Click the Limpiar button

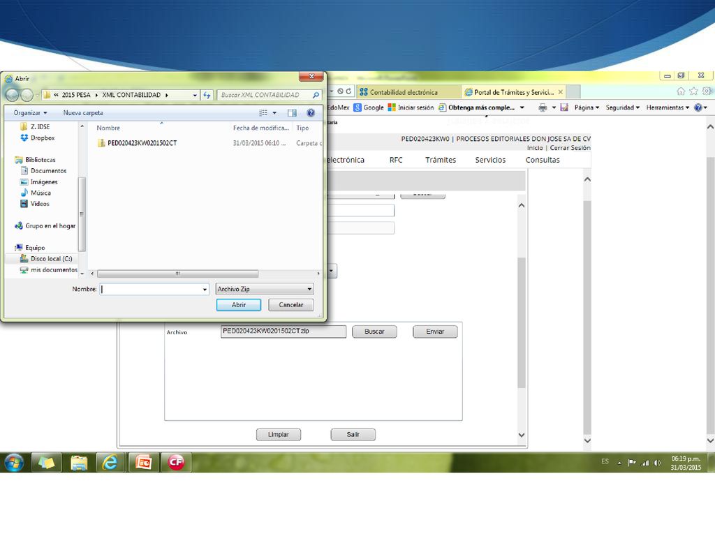click(x=278, y=434)
